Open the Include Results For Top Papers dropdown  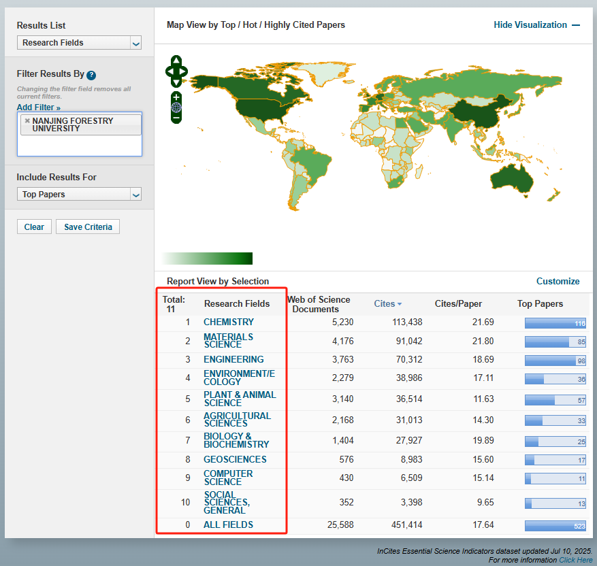(x=79, y=194)
